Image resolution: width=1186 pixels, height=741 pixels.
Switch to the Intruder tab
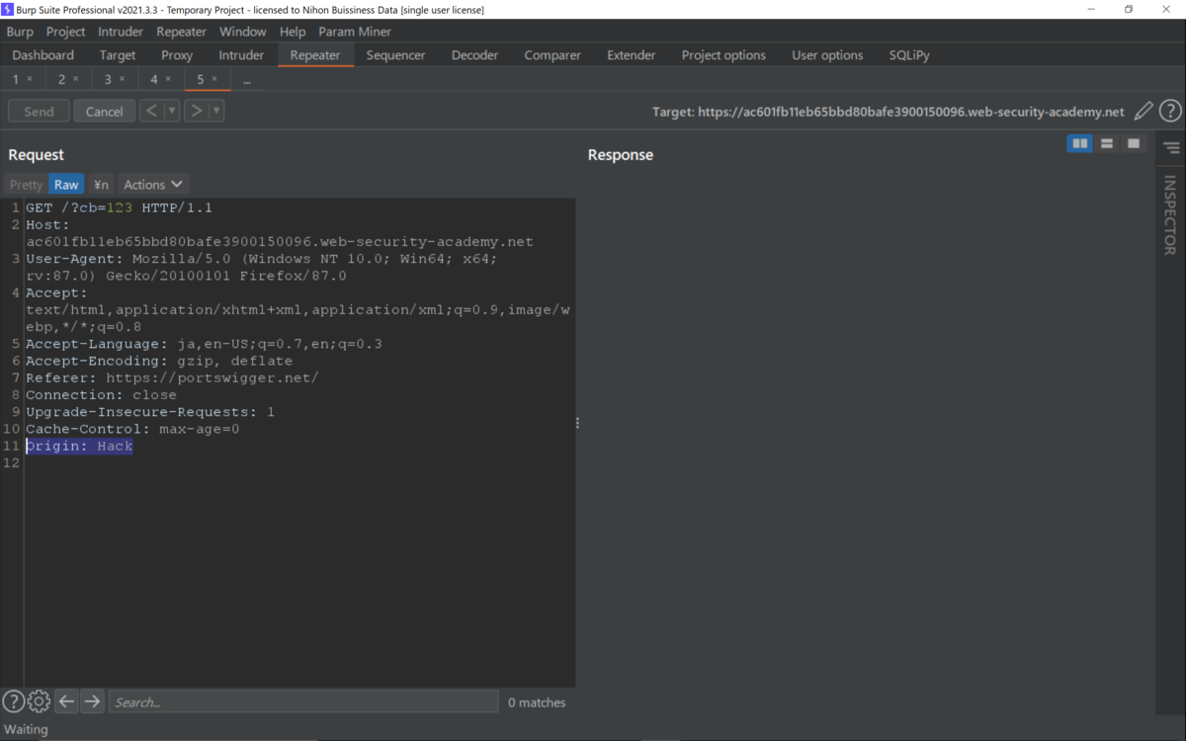click(x=241, y=55)
